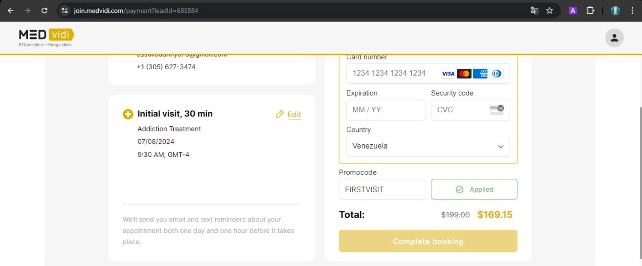
Task: Click the appointment date 07/08/2024
Action: pyautogui.click(x=156, y=141)
